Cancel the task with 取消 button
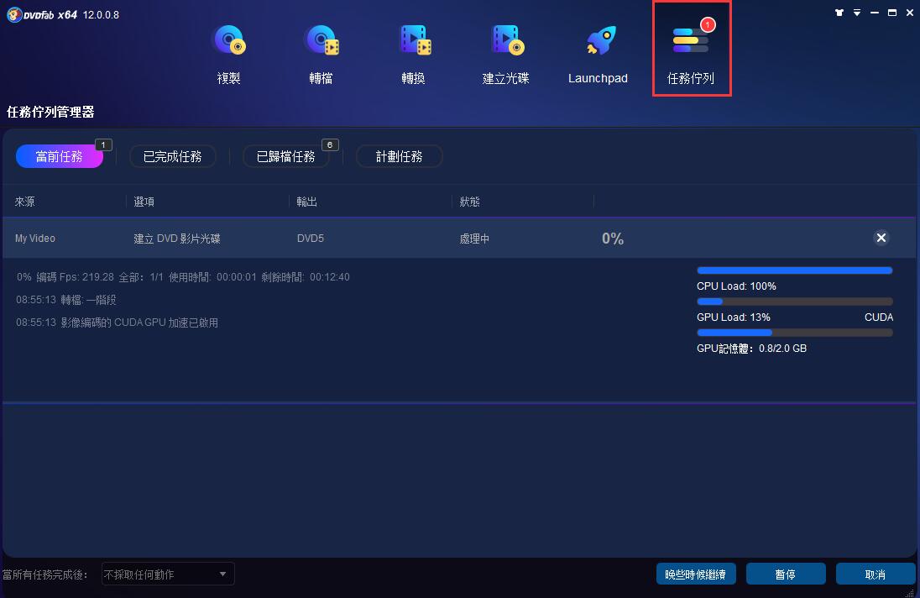The width and height of the screenshot is (920, 598). [x=875, y=574]
